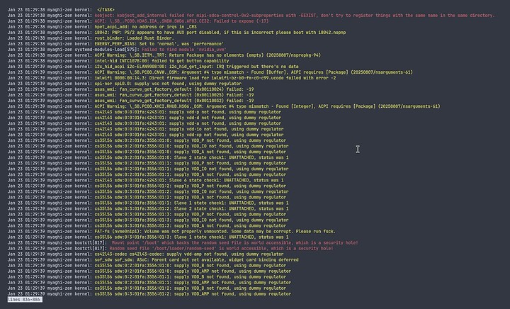Image resolution: width=510 pixels, height=309 pixels.
Task: Select the cs35l56 '3556:01:3: supply VDD_IO' line
Action: pos(148,220)
